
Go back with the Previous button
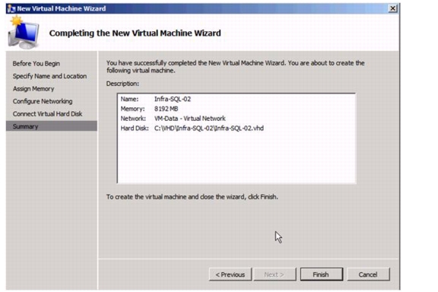230,275
